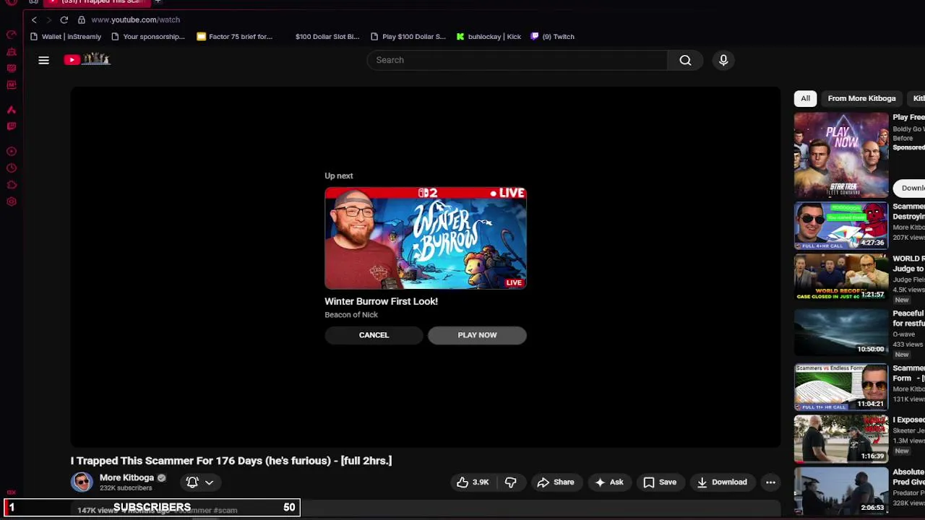The height and width of the screenshot is (520, 925).
Task: Start voice search with the microphone
Action: (723, 60)
